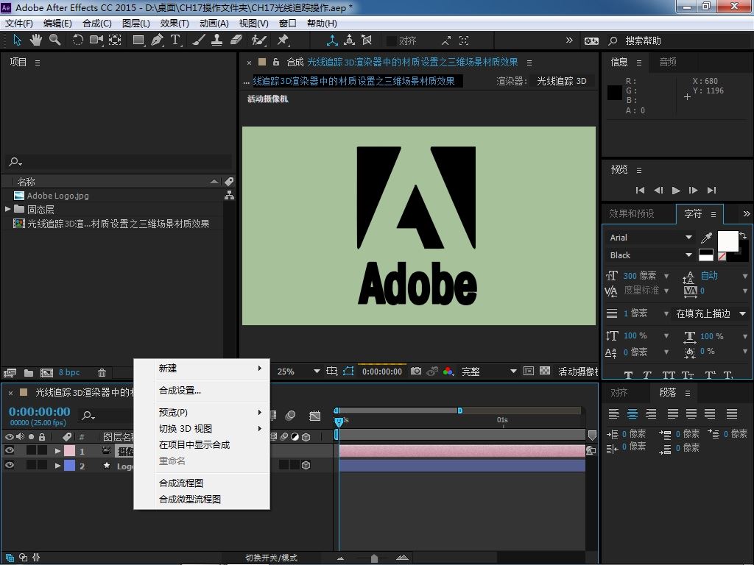Screen dimensions: 754x565
Task: Choose the View Axis mode icon
Action: [367, 40]
